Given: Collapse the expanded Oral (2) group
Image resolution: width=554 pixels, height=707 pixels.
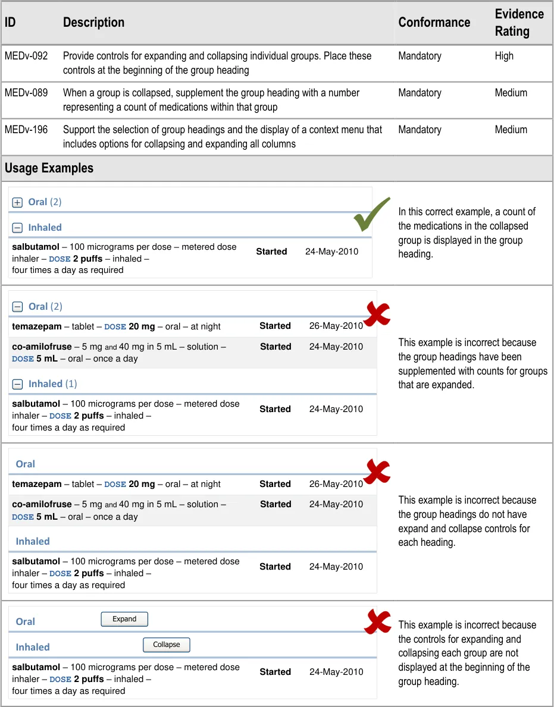Looking at the screenshot, I should 17,307.
